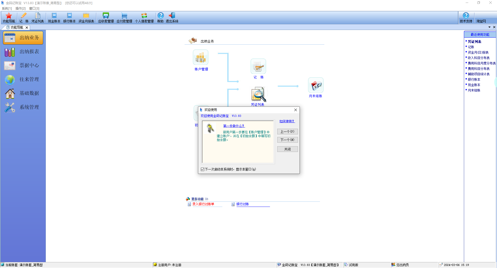
Task: Open 应收款管理 toolbar icon
Action: point(106,18)
